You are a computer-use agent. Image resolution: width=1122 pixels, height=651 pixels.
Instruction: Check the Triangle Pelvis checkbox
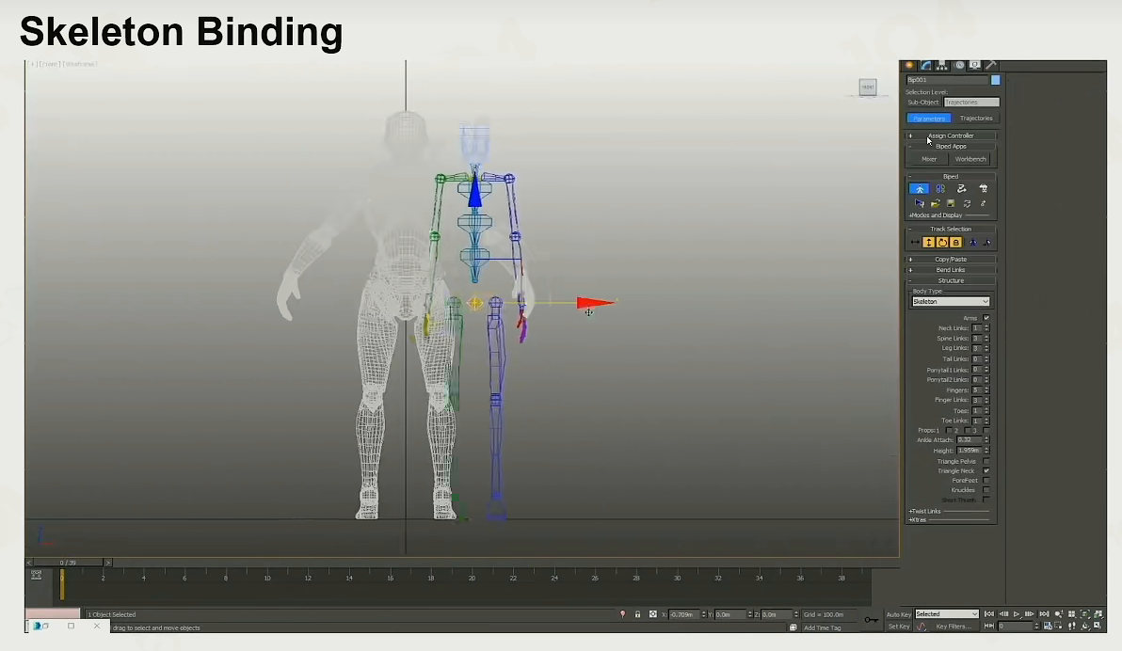click(x=986, y=461)
